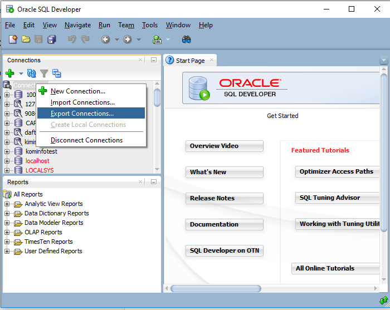This screenshot has width=390, height=310.
Task: Click Optimizer Access Paths tutorial
Action: tap(337, 171)
